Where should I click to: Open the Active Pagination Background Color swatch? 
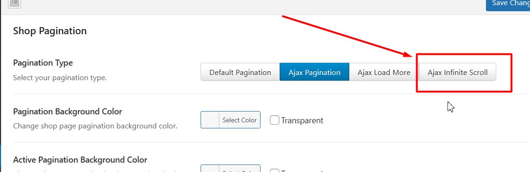coord(210,169)
